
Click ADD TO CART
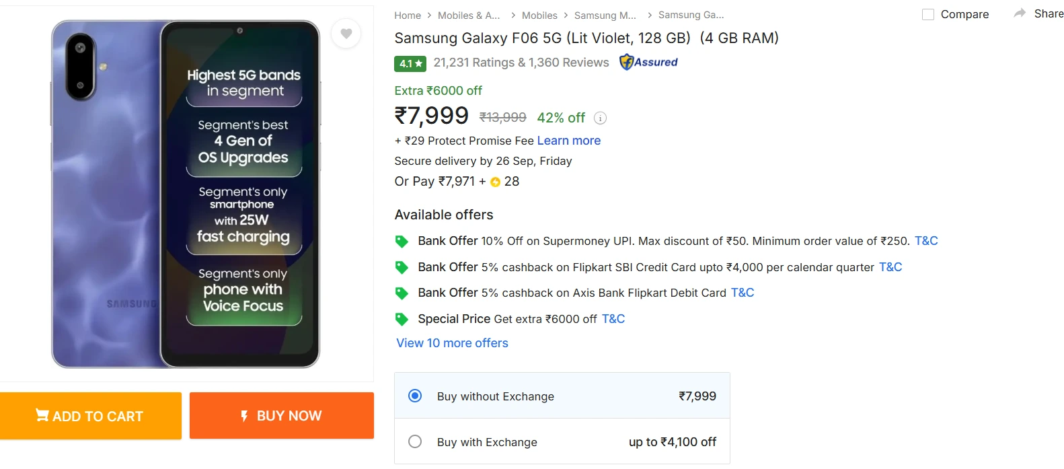point(91,415)
